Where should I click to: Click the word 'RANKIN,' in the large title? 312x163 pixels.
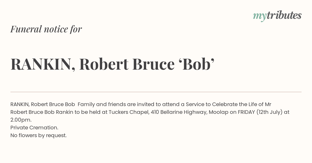(x=43, y=64)
